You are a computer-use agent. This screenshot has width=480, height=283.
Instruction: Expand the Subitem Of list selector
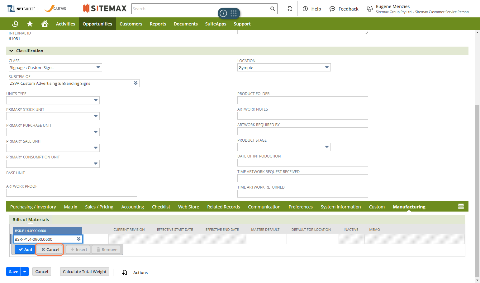point(135,83)
